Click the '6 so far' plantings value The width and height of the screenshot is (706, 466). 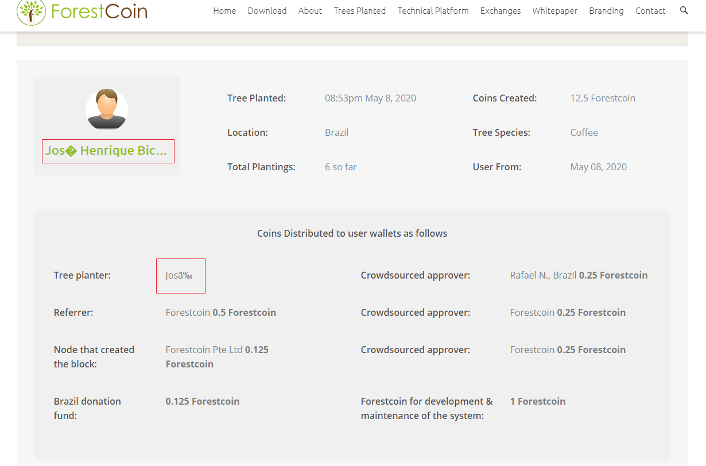tap(341, 167)
